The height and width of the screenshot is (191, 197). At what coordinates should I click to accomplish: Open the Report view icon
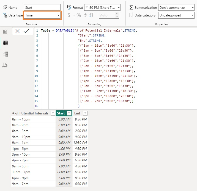pyautogui.click(x=5, y=32)
